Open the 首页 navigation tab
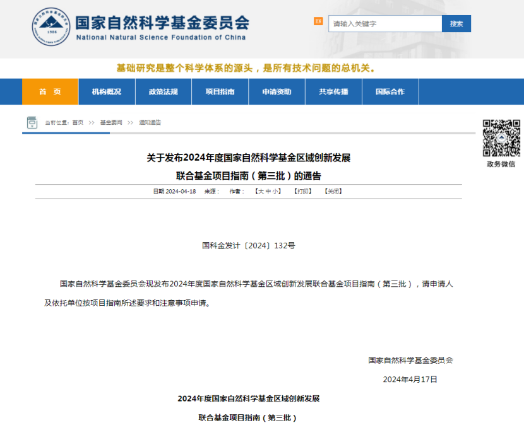This screenshot has height=435, width=524. [51, 92]
